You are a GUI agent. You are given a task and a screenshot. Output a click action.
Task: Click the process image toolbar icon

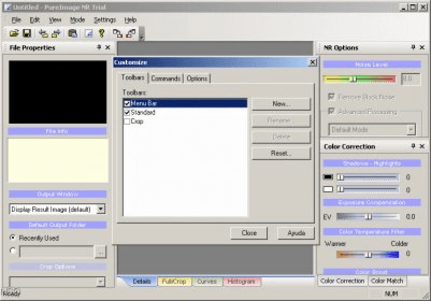pyautogui.click(x=89, y=33)
